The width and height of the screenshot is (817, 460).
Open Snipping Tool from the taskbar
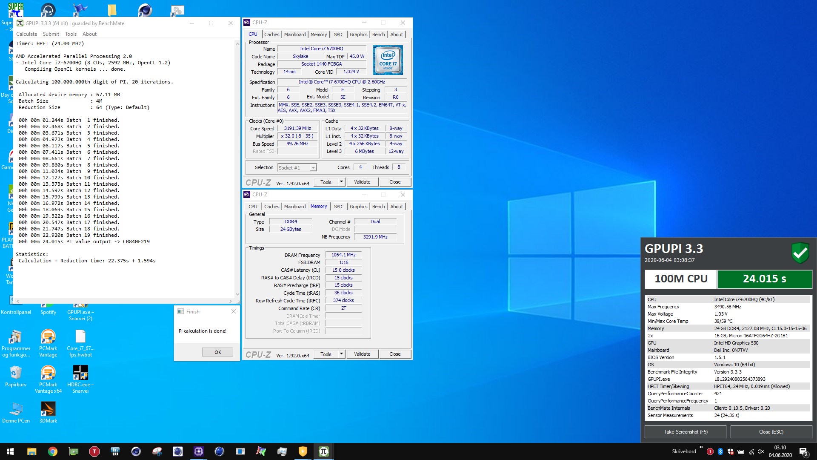click(157, 451)
